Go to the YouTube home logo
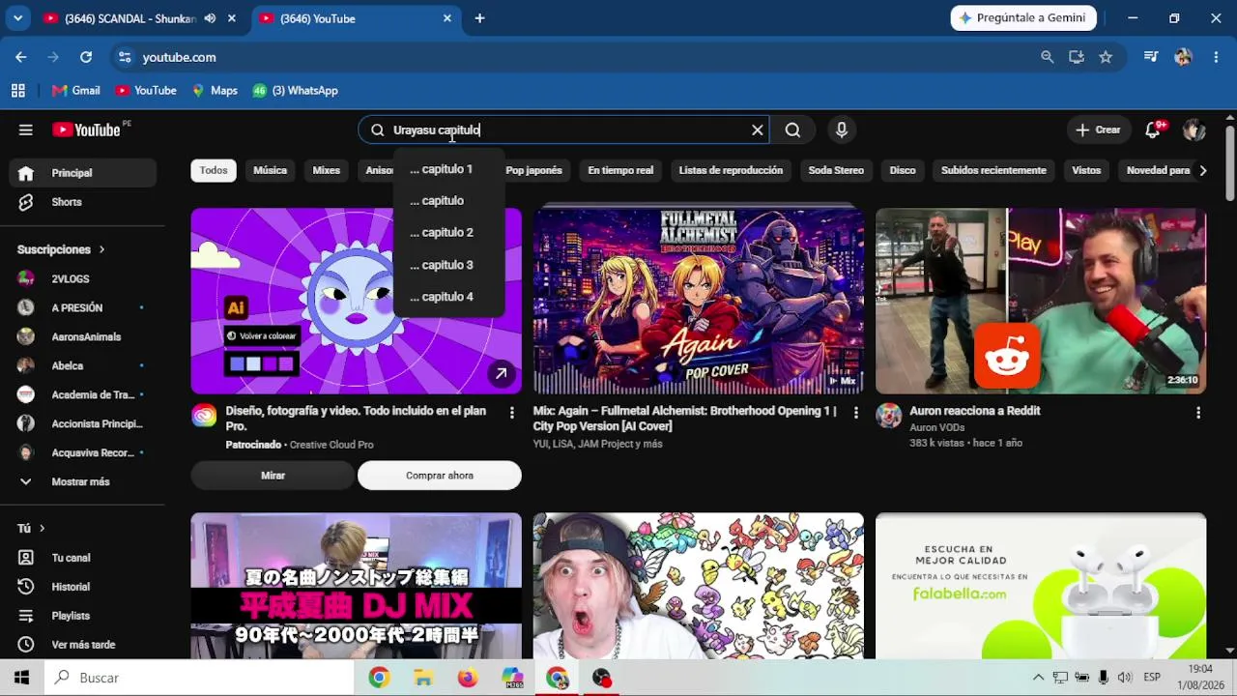1237x696 pixels. [x=86, y=130]
